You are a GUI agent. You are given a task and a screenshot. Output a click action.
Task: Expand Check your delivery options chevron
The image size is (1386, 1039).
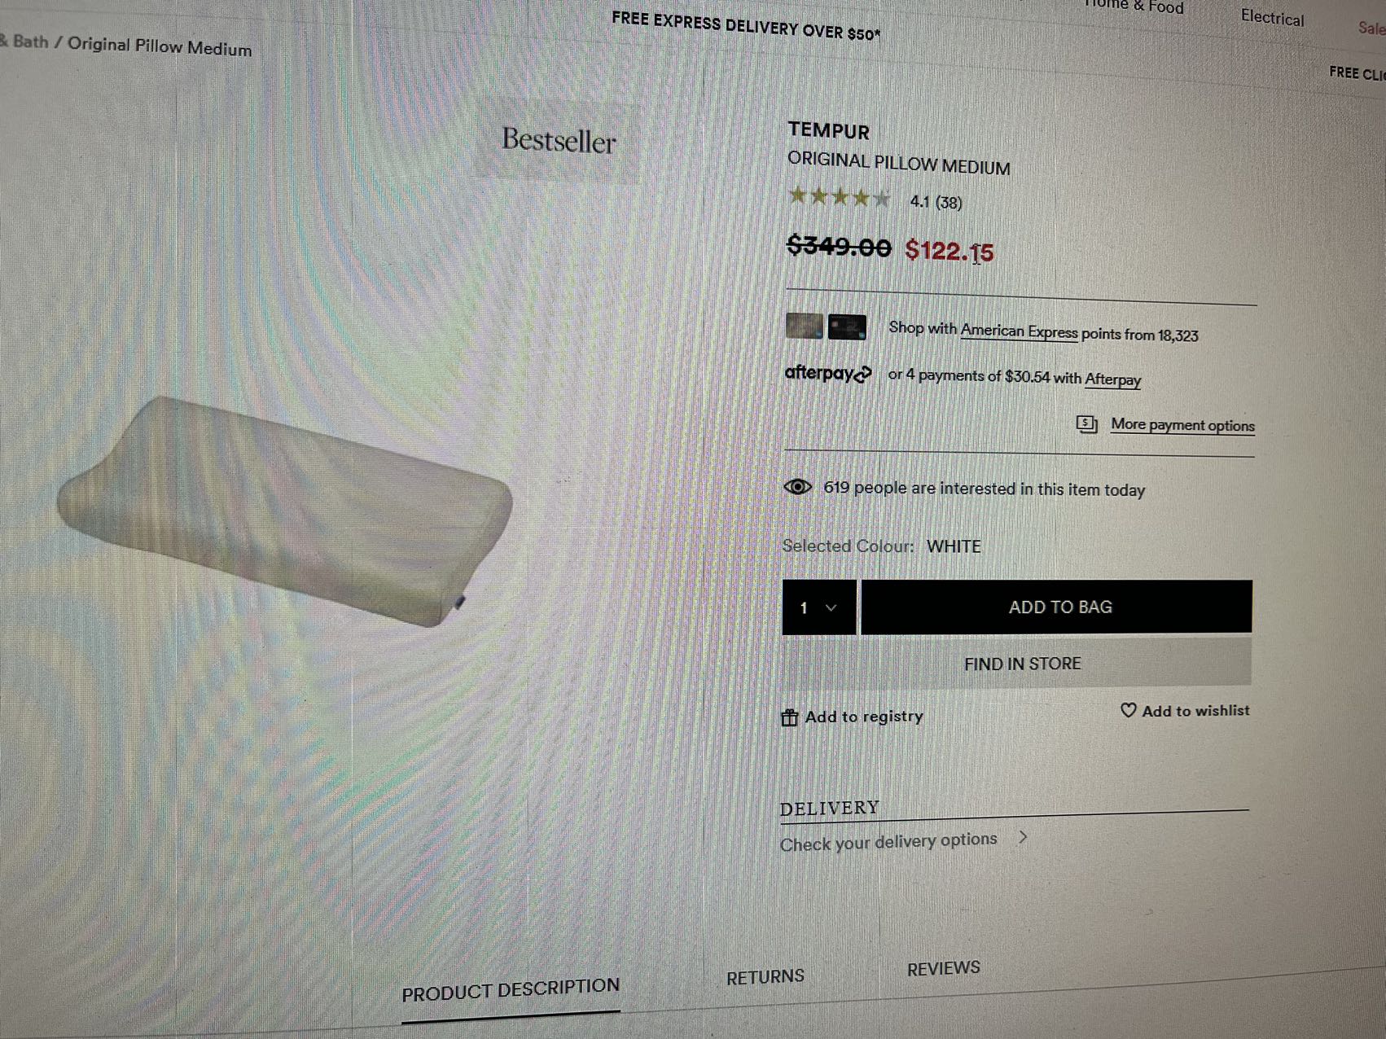tap(1024, 836)
